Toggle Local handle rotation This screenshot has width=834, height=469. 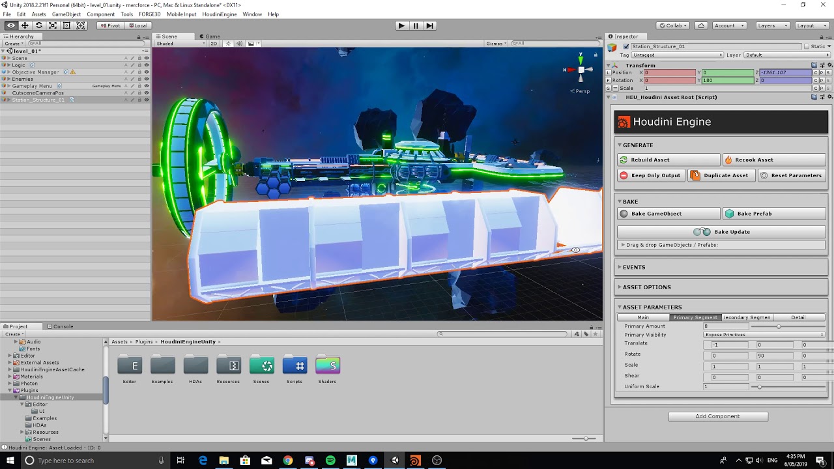(138, 25)
